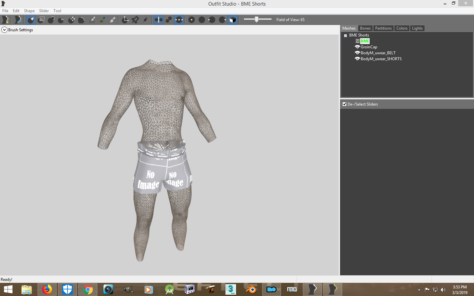474x296 pixels.
Task: Use the Smooth brush
Action: [81, 20]
